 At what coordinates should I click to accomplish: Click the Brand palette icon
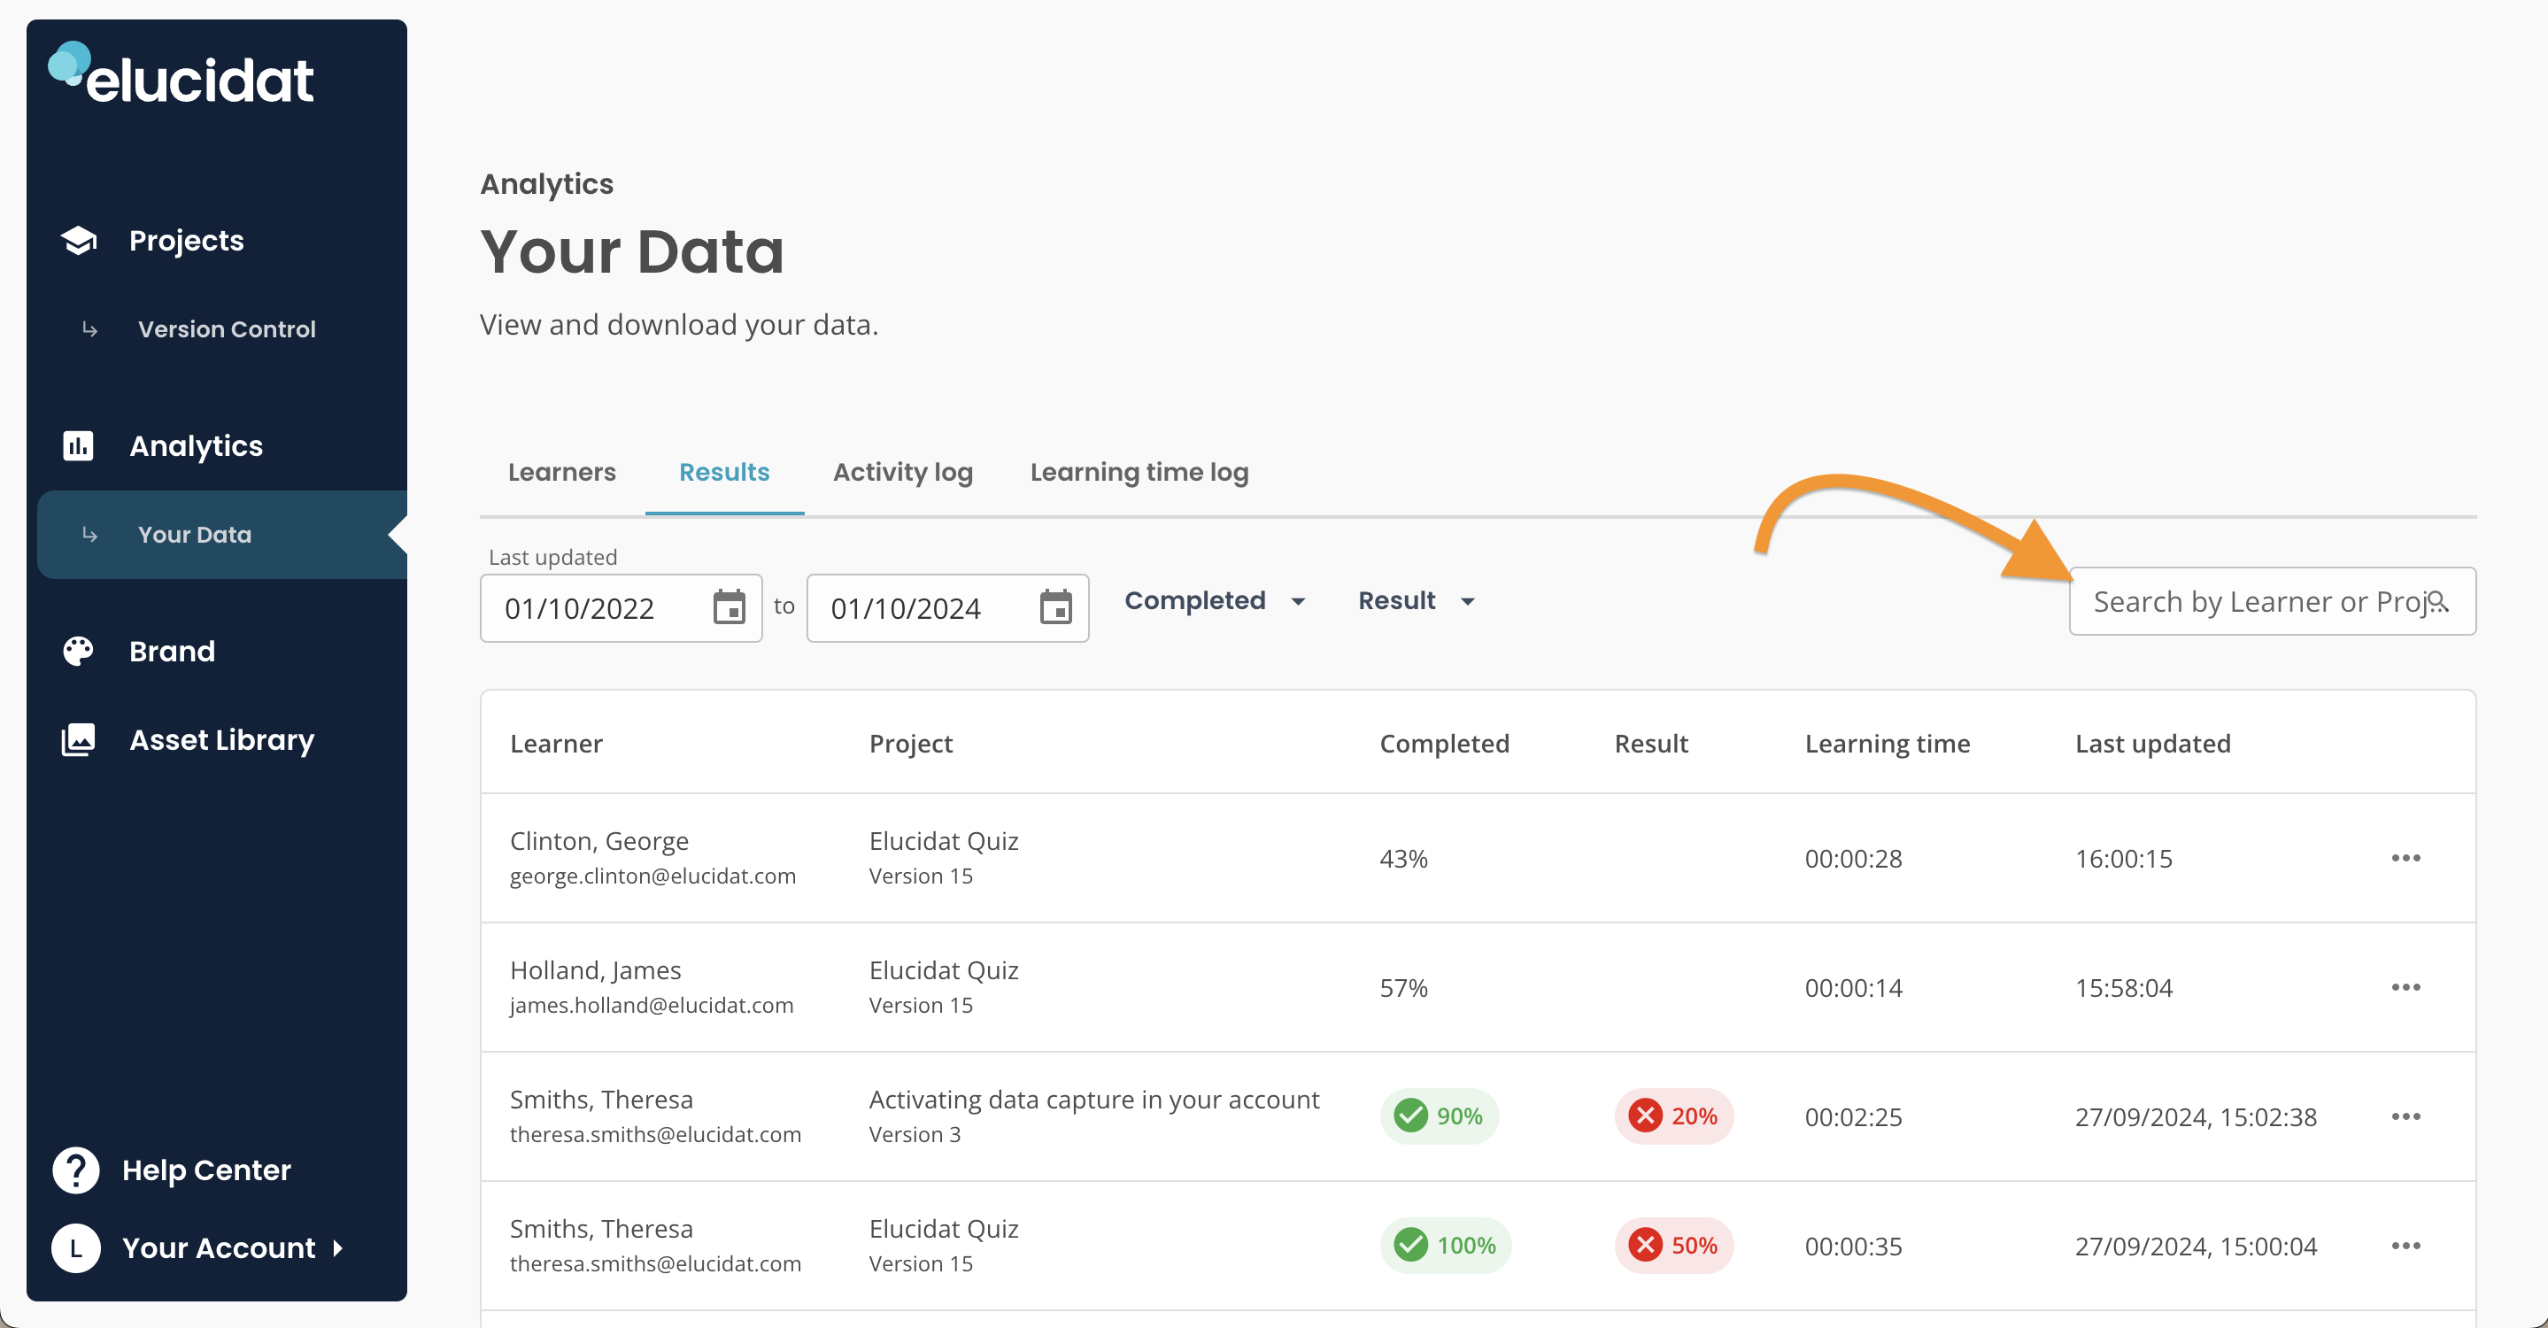point(78,651)
